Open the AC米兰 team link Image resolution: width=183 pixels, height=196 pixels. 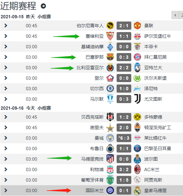click(x=152, y=170)
